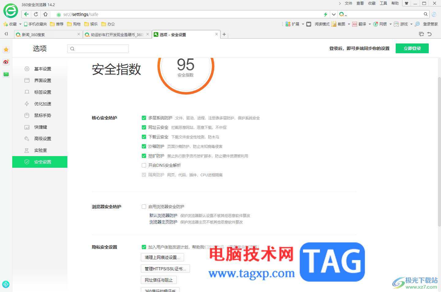Viewport: 441px width, 292px height.
Task: Open the 工具 menu
Action: (x=383, y=3)
